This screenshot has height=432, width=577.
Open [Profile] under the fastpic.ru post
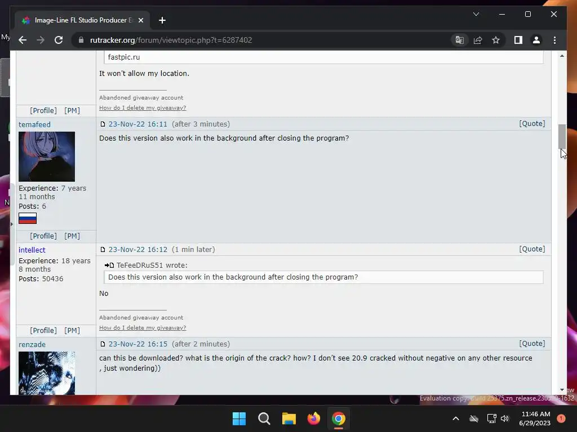click(43, 111)
